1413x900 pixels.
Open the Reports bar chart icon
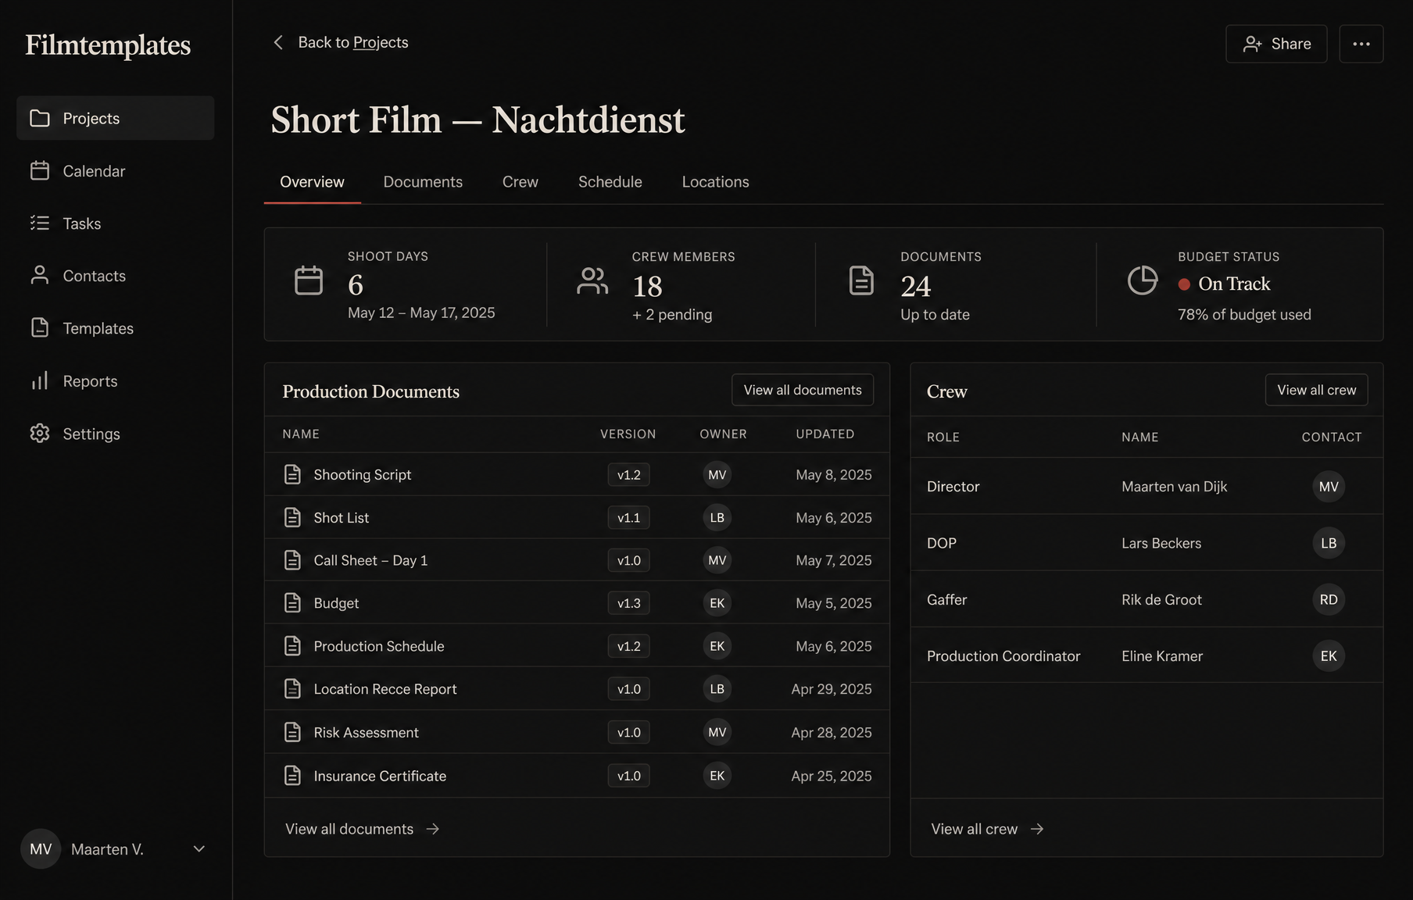pos(40,380)
